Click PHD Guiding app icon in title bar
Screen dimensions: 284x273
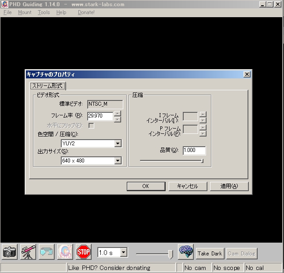pos(4,4)
